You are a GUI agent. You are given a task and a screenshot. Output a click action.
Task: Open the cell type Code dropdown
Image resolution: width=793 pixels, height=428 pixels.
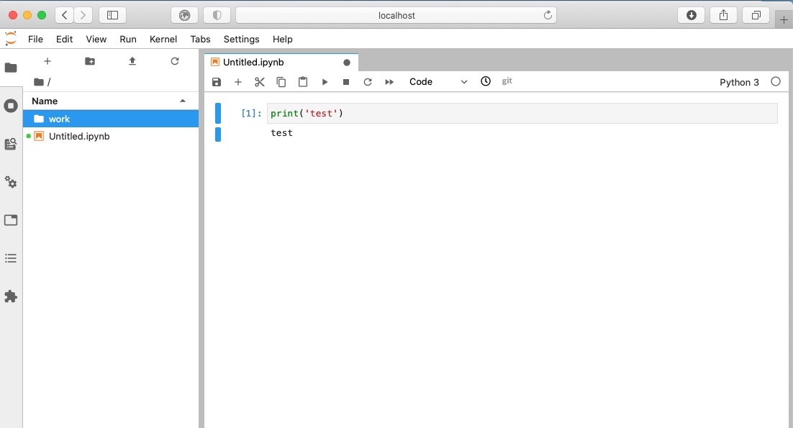click(x=438, y=82)
